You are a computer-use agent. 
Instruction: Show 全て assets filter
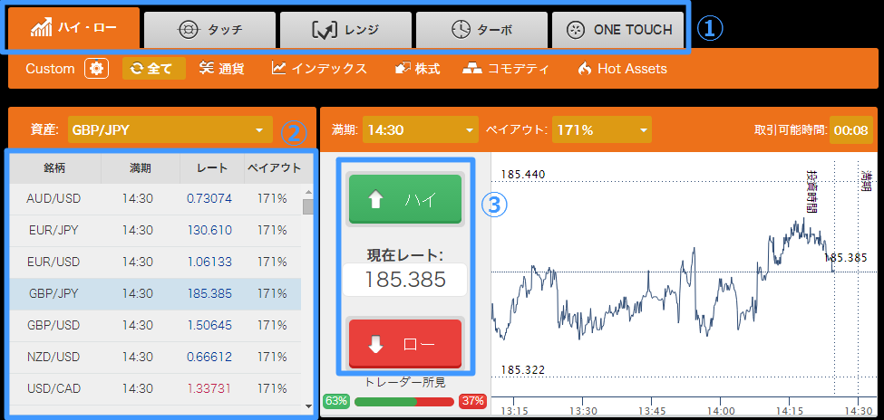pyautogui.click(x=154, y=69)
